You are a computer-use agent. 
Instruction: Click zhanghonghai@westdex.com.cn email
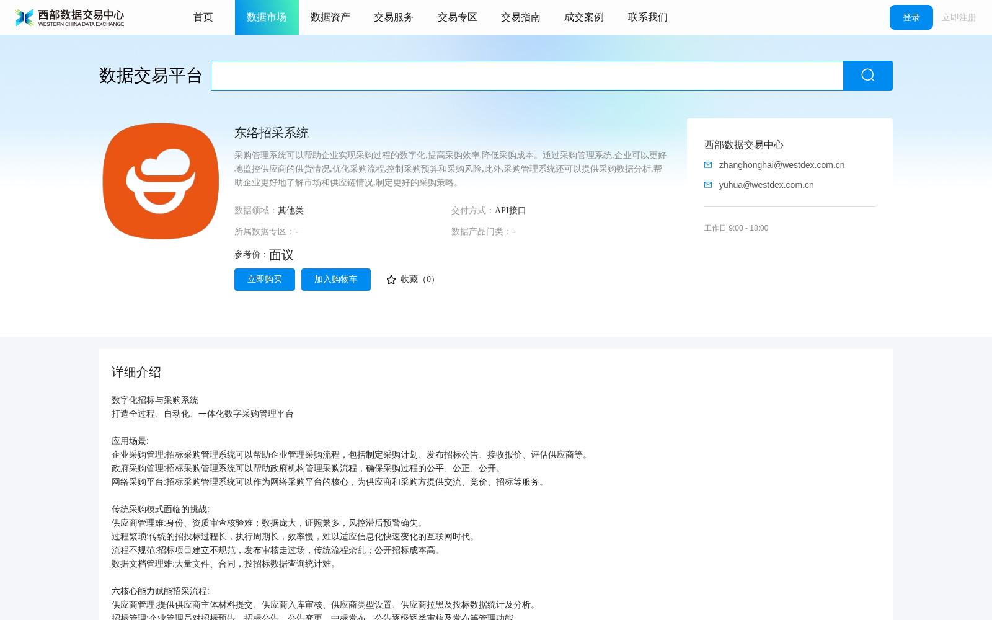[782, 165]
